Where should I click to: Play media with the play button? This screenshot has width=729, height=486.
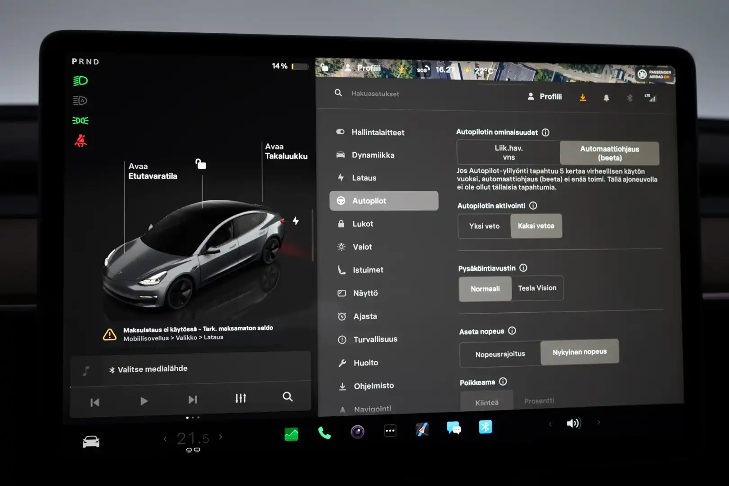click(x=144, y=401)
